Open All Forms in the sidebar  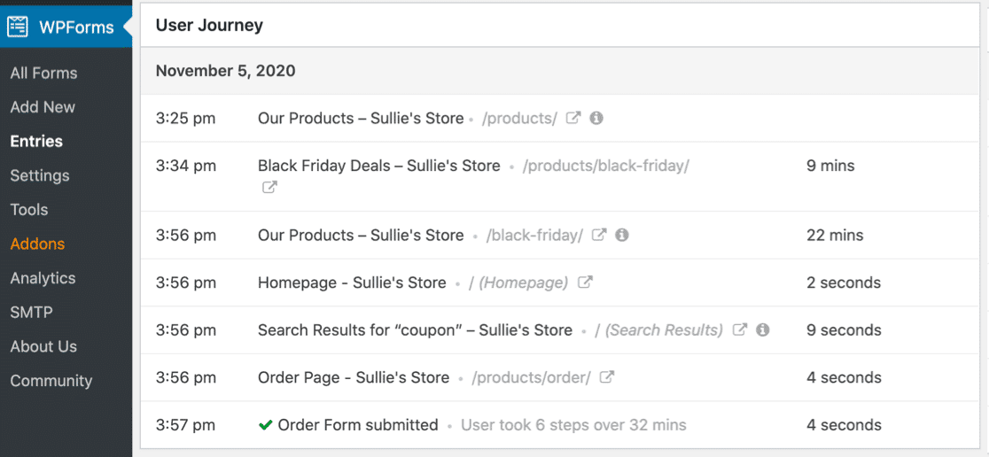[x=43, y=74]
